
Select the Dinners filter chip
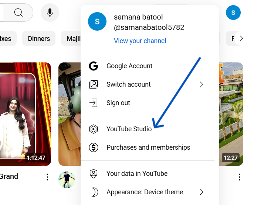[39, 38]
